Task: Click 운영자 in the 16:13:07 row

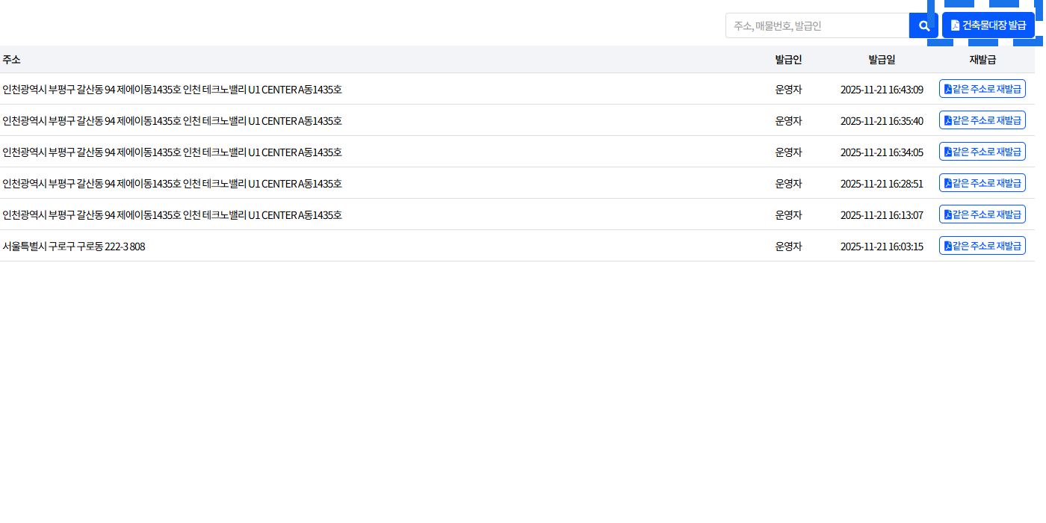Action: click(788, 215)
